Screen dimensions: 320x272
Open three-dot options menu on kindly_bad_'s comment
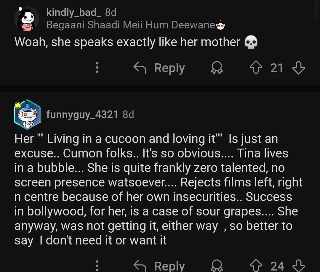[x=97, y=68]
